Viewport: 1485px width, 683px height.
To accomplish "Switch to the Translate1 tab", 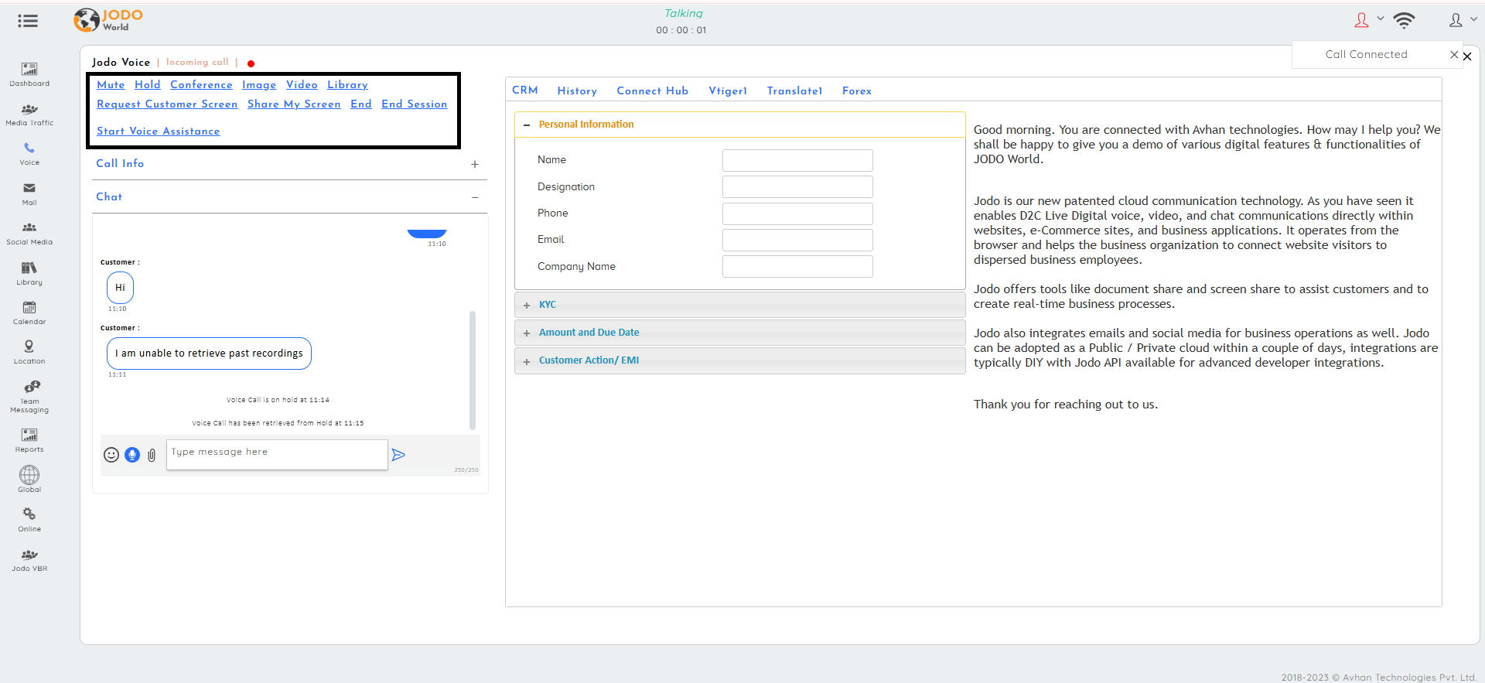I will tap(794, 90).
